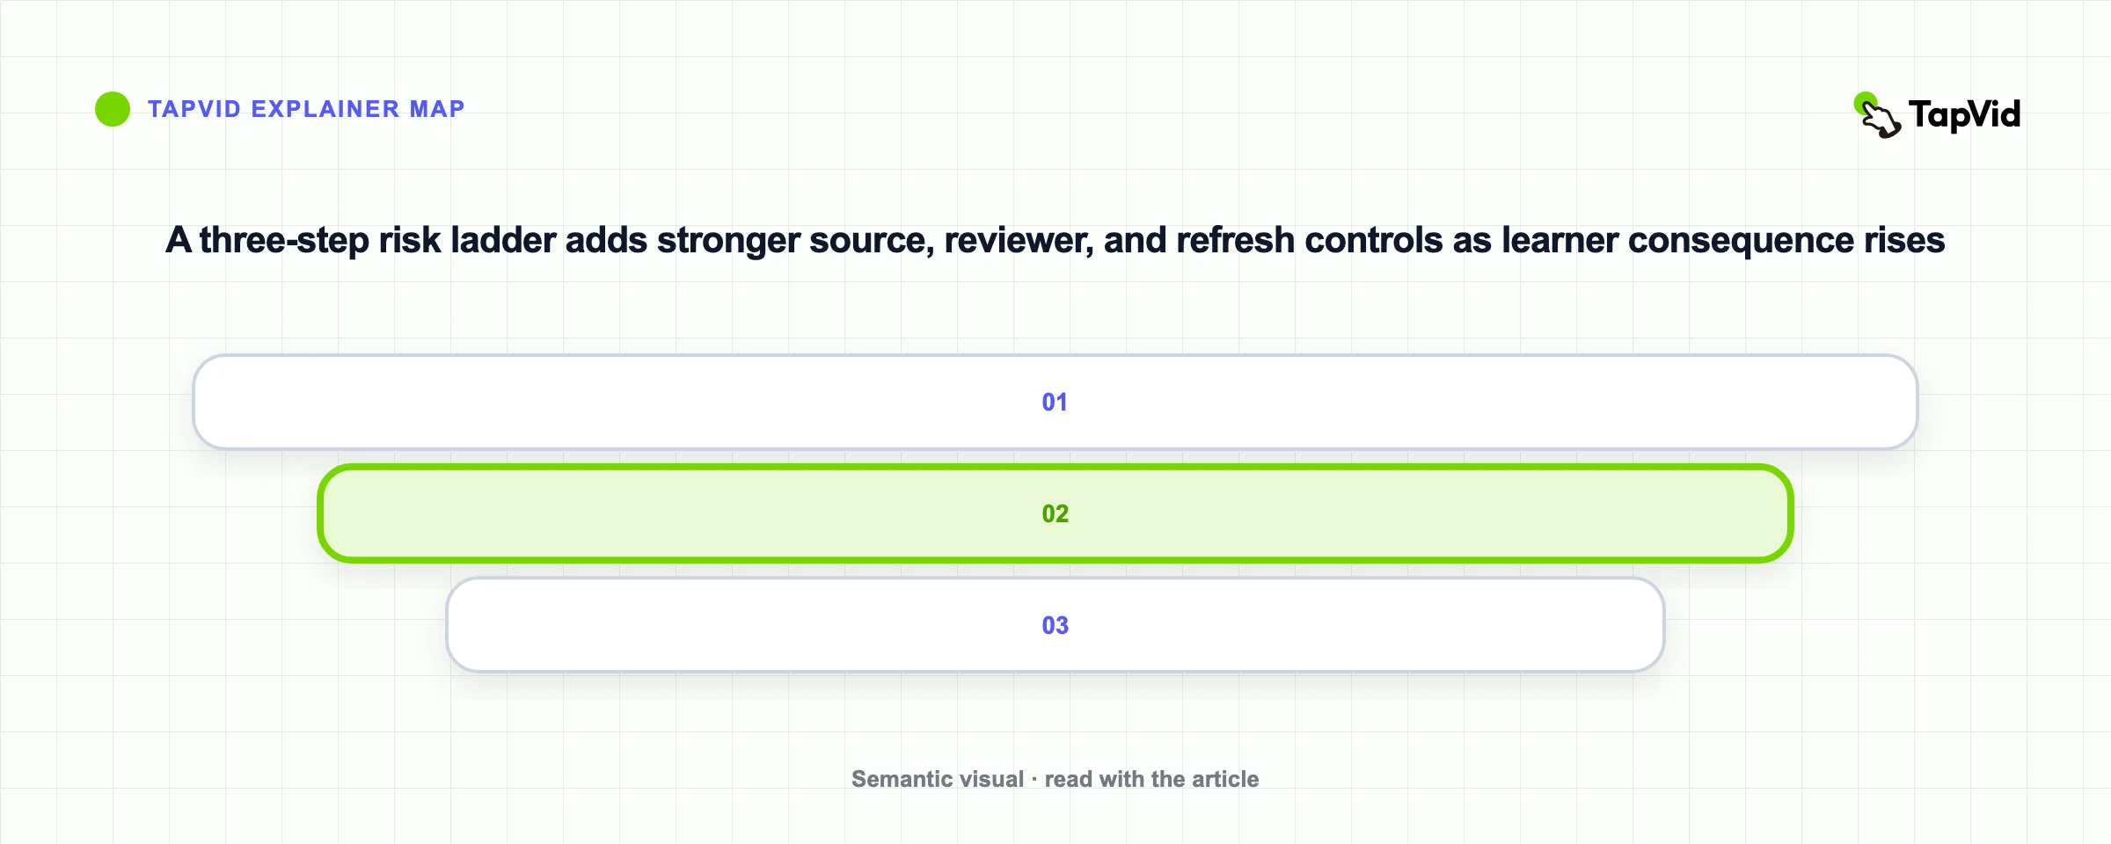Click "learner consequence rises" in the headline
This screenshot has height=844, width=2111.
coord(1723,241)
